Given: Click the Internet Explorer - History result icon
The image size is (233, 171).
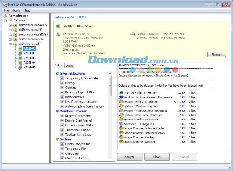Looking at the screenshot, I should tap(121, 92).
